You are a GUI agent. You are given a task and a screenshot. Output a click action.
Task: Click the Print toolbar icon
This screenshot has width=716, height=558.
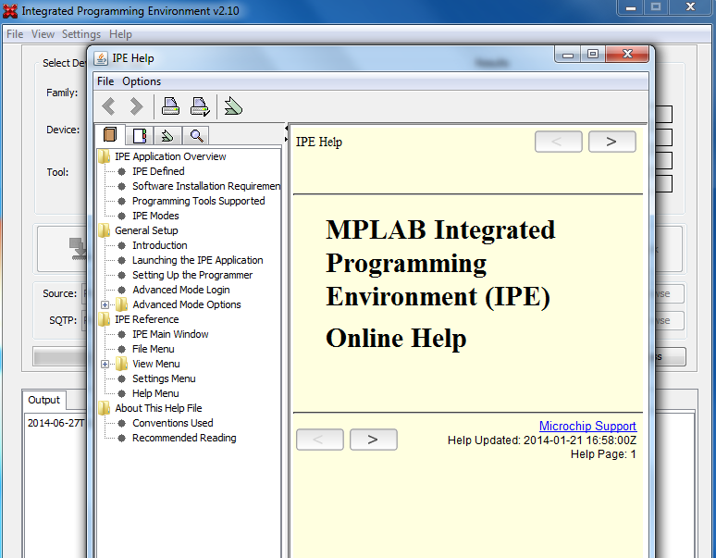click(x=171, y=106)
